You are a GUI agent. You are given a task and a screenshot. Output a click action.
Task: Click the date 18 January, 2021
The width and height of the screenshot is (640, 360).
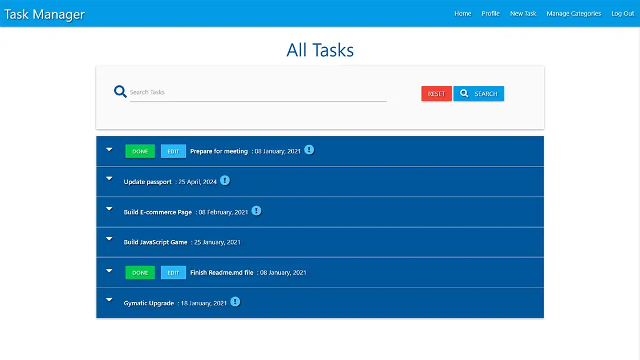(x=204, y=303)
